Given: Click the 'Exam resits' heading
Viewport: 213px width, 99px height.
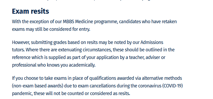Looking at the screenshot, I should click(x=30, y=11).
